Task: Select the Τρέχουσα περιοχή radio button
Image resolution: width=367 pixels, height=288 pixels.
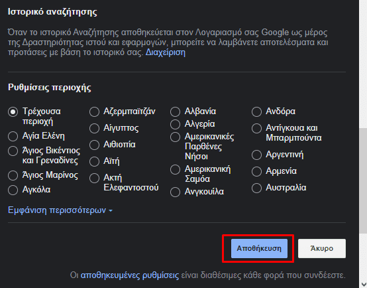Action: coord(13,112)
